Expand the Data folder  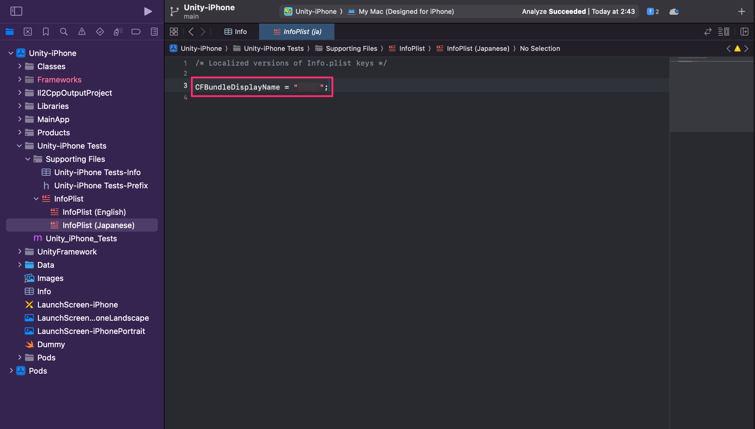pyautogui.click(x=20, y=265)
